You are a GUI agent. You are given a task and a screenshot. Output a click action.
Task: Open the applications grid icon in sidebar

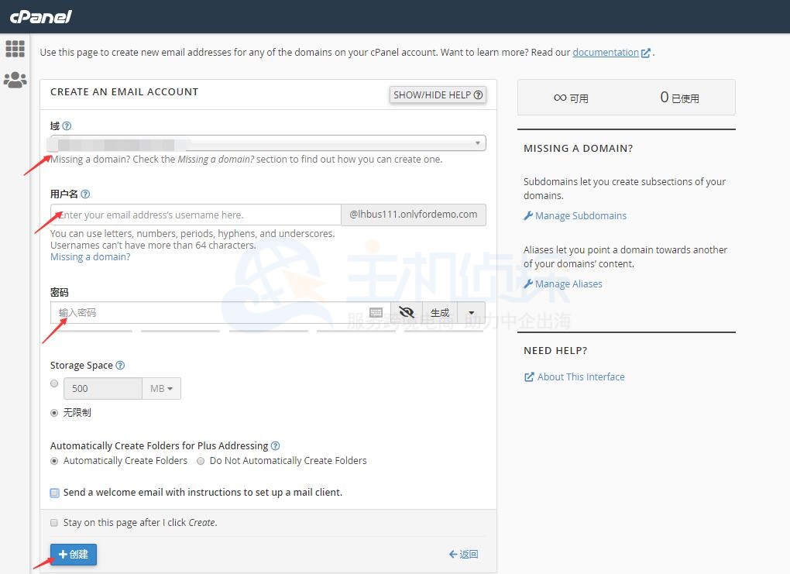pos(15,48)
